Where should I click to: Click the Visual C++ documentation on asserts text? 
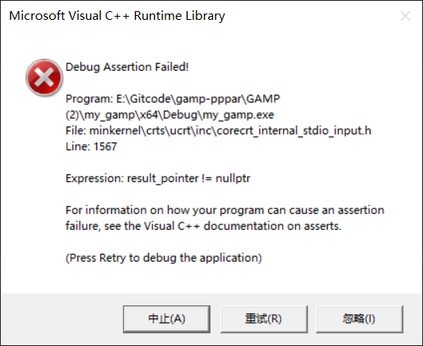click(x=243, y=226)
